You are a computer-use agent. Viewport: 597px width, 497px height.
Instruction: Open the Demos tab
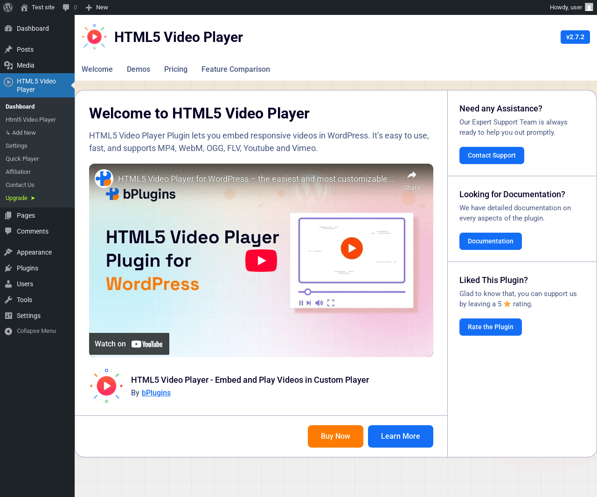[139, 69]
